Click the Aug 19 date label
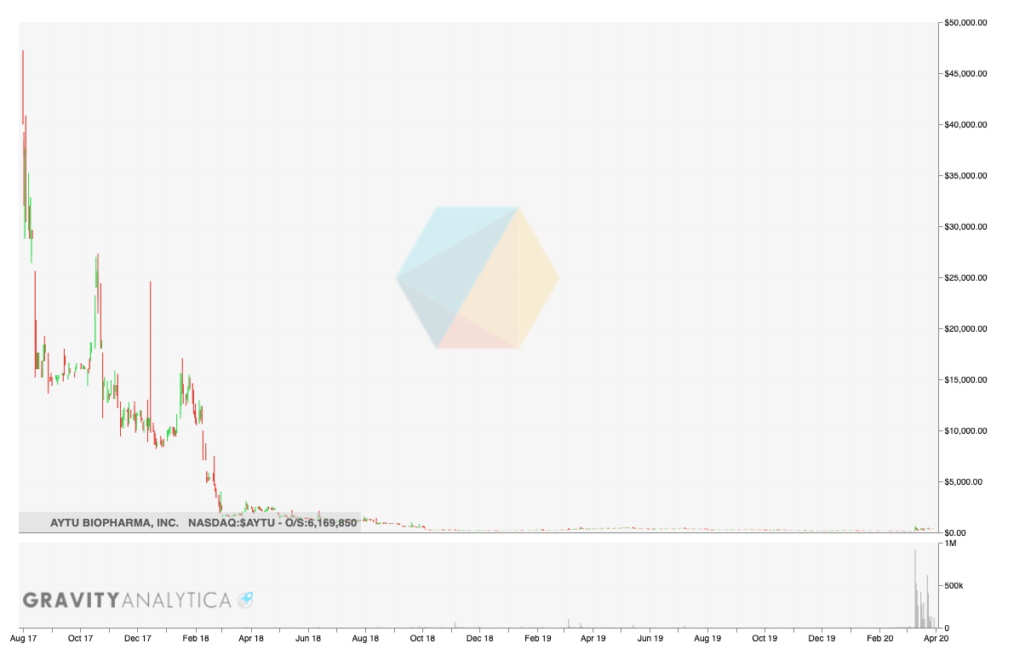1031x660 pixels. click(x=707, y=637)
